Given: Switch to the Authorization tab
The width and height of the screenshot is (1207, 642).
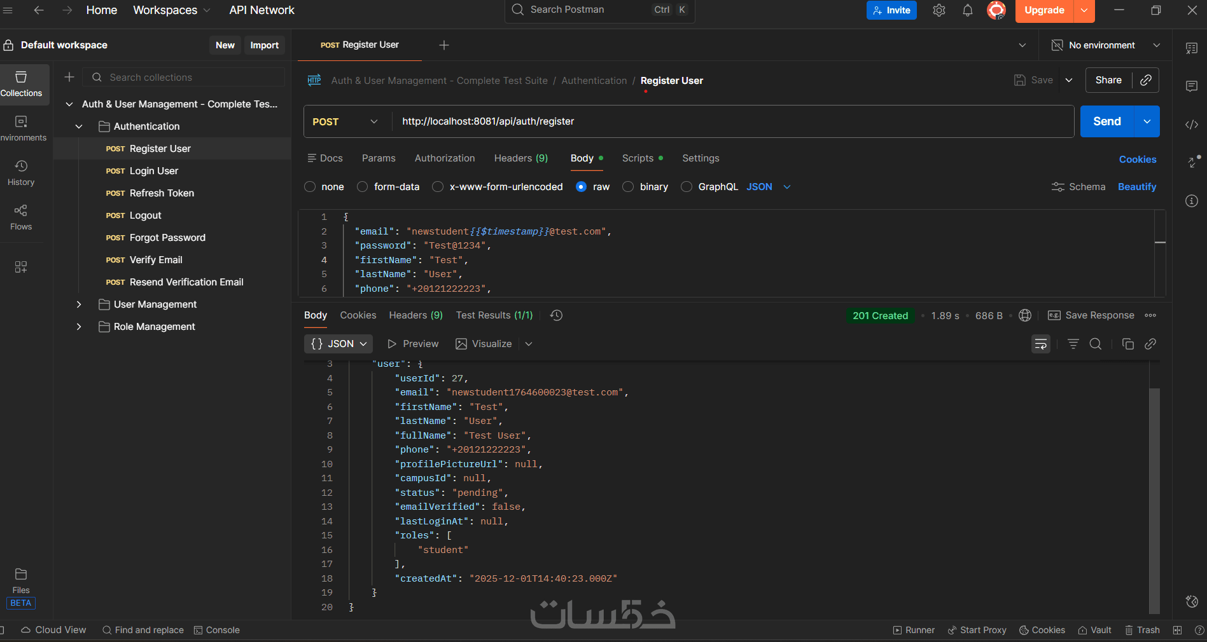Looking at the screenshot, I should click(x=445, y=158).
